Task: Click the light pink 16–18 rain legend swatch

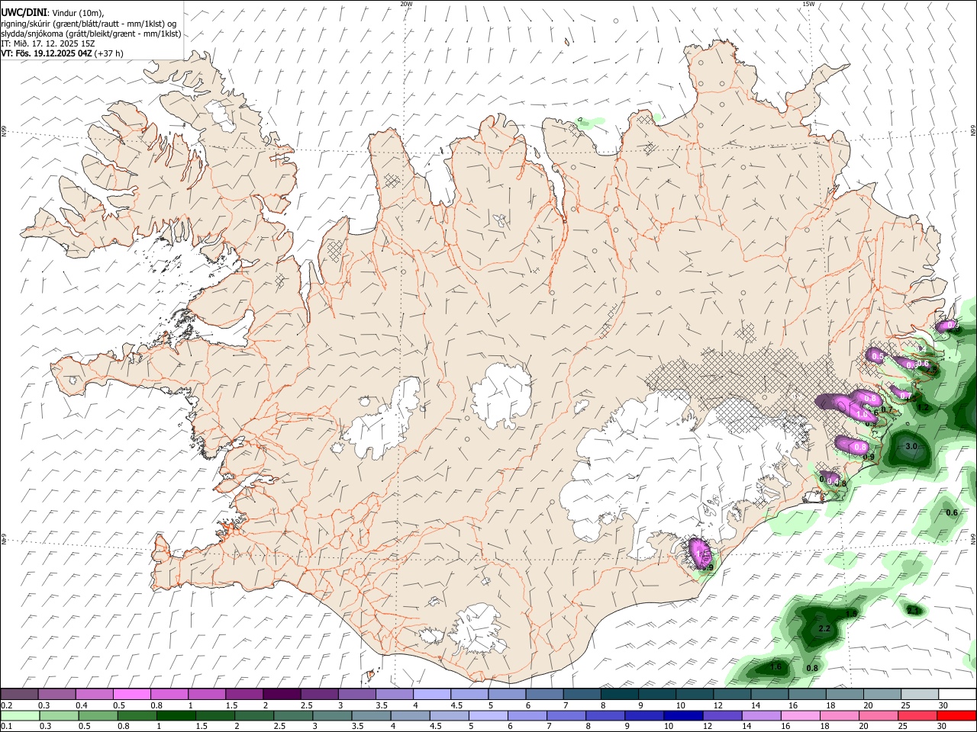Action: pos(801,715)
